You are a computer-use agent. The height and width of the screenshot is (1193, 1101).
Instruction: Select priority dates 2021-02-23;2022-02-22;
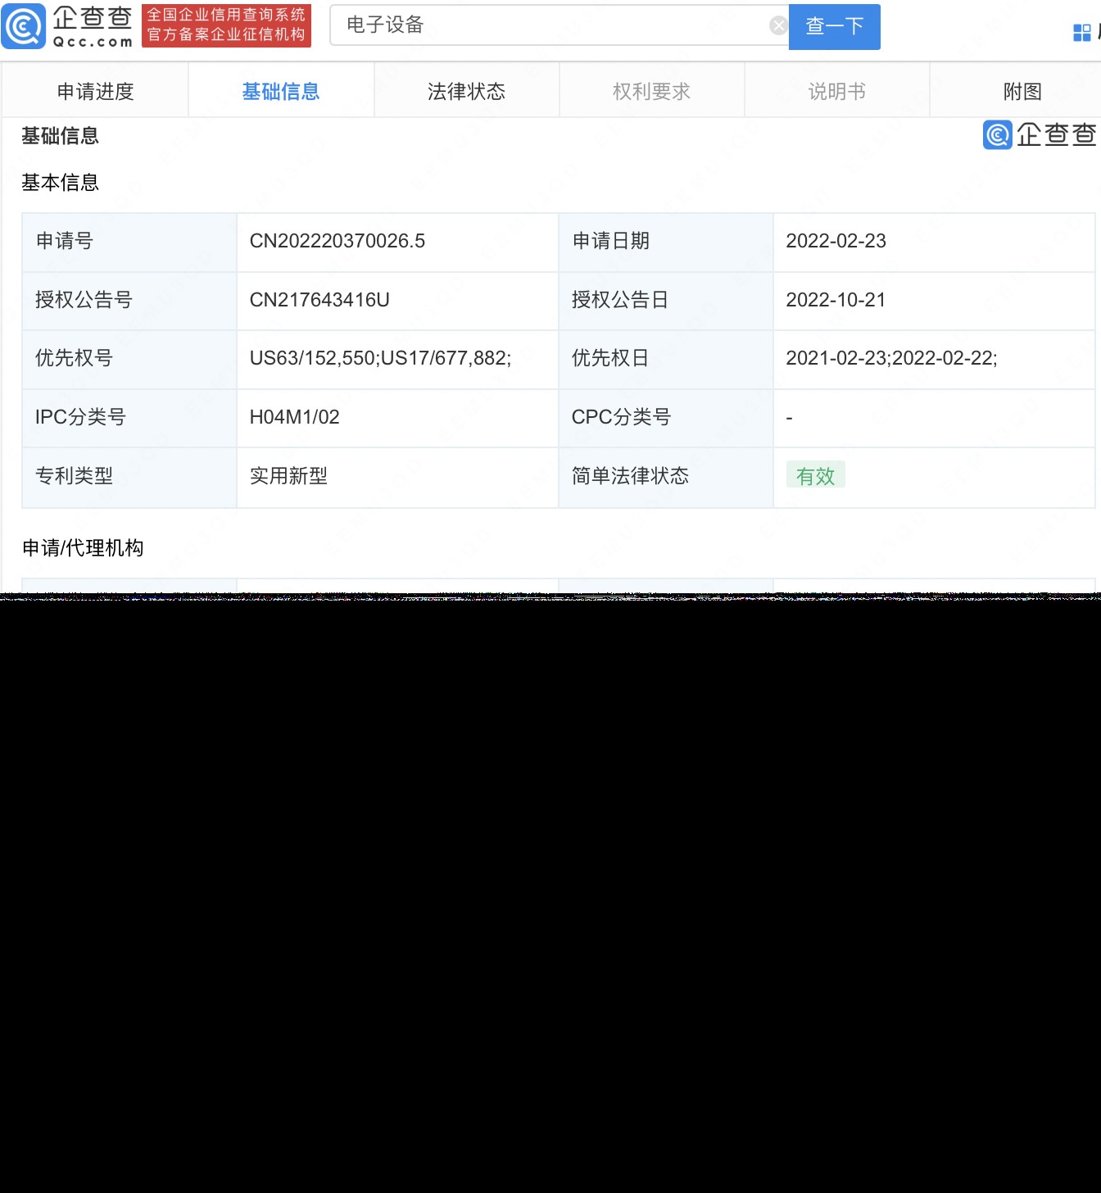point(891,358)
